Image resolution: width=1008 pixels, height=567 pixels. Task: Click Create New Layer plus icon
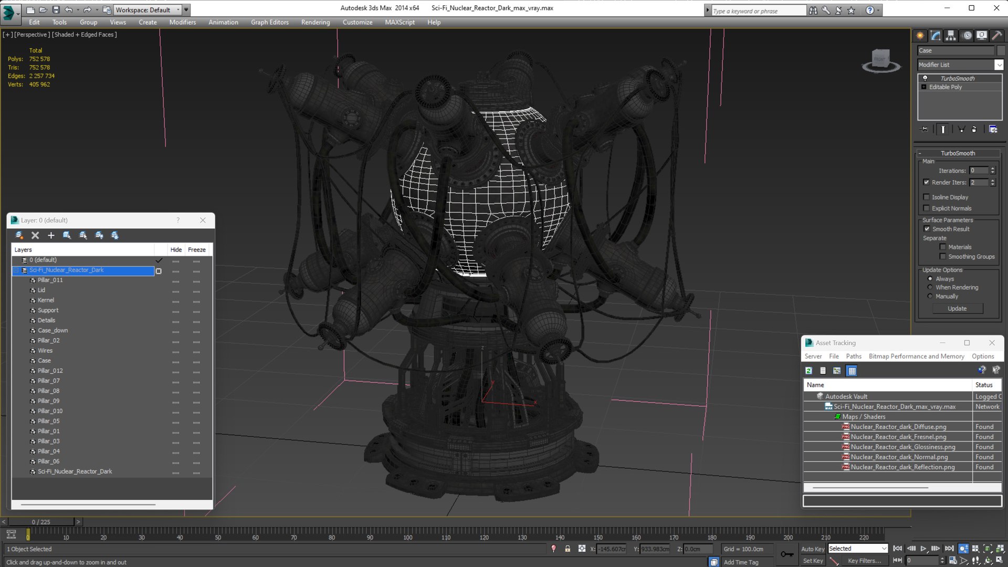coord(51,236)
